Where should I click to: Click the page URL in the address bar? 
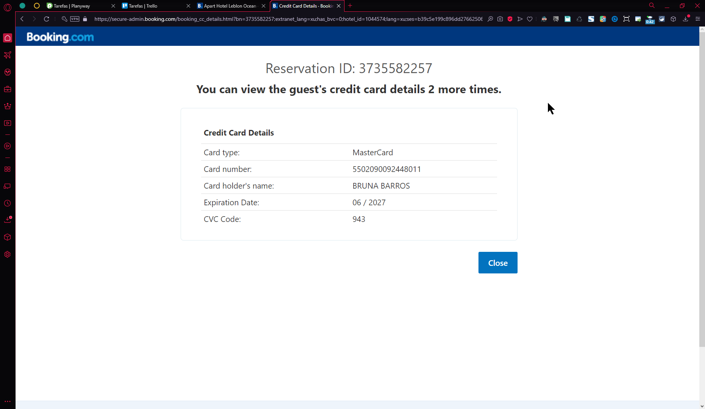[x=288, y=19]
